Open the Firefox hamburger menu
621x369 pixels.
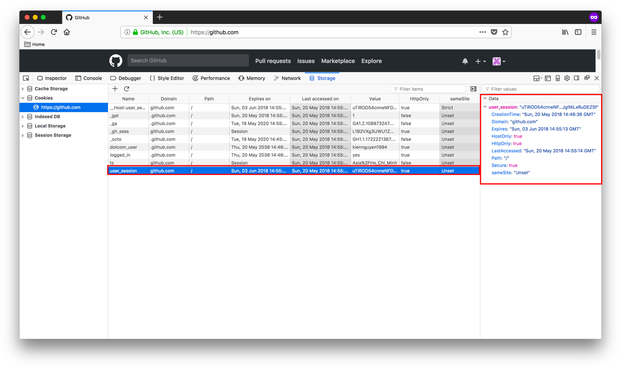(x=594, y=32)
